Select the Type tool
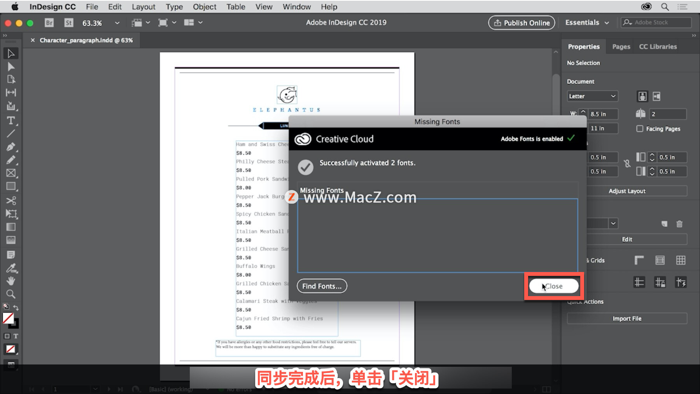 point(11,120)
